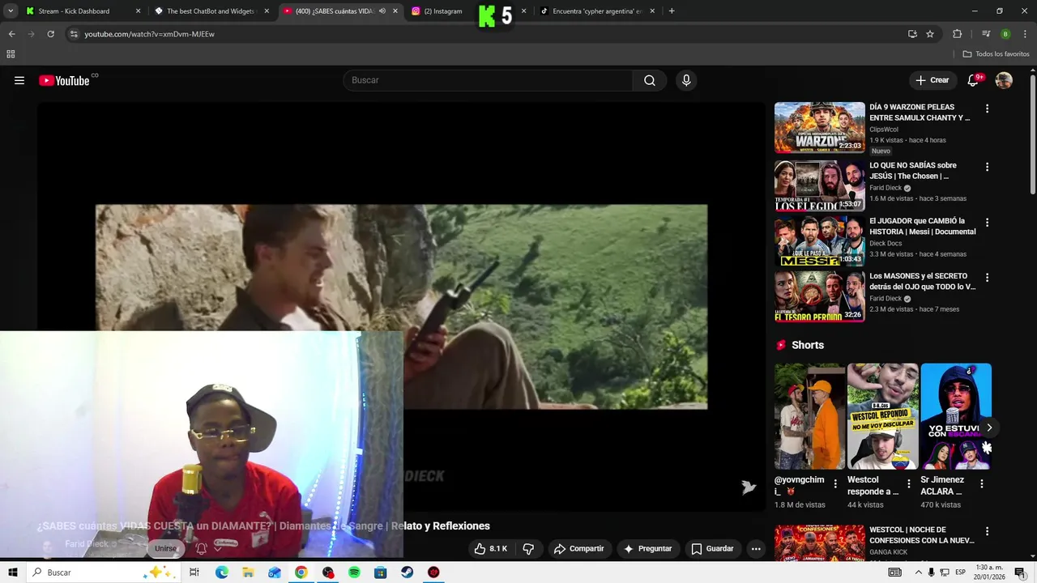Open Task View on the taskbar

pos(194,572)
